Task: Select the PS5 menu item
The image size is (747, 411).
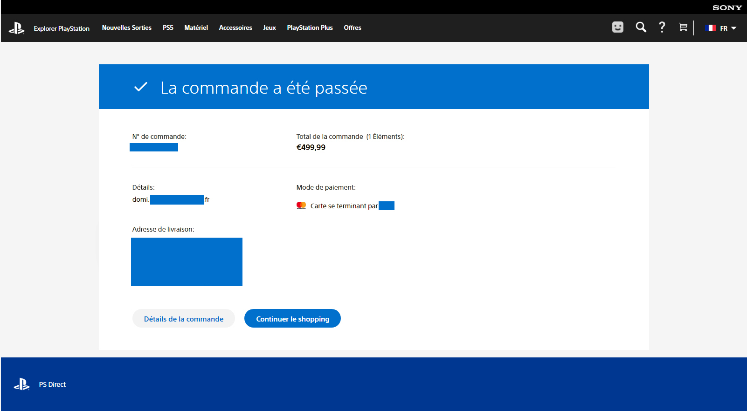Action: point(168,28)
